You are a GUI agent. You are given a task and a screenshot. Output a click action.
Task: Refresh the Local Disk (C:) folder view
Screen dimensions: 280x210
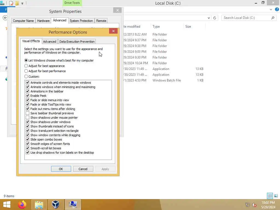(x=215, y=18)
